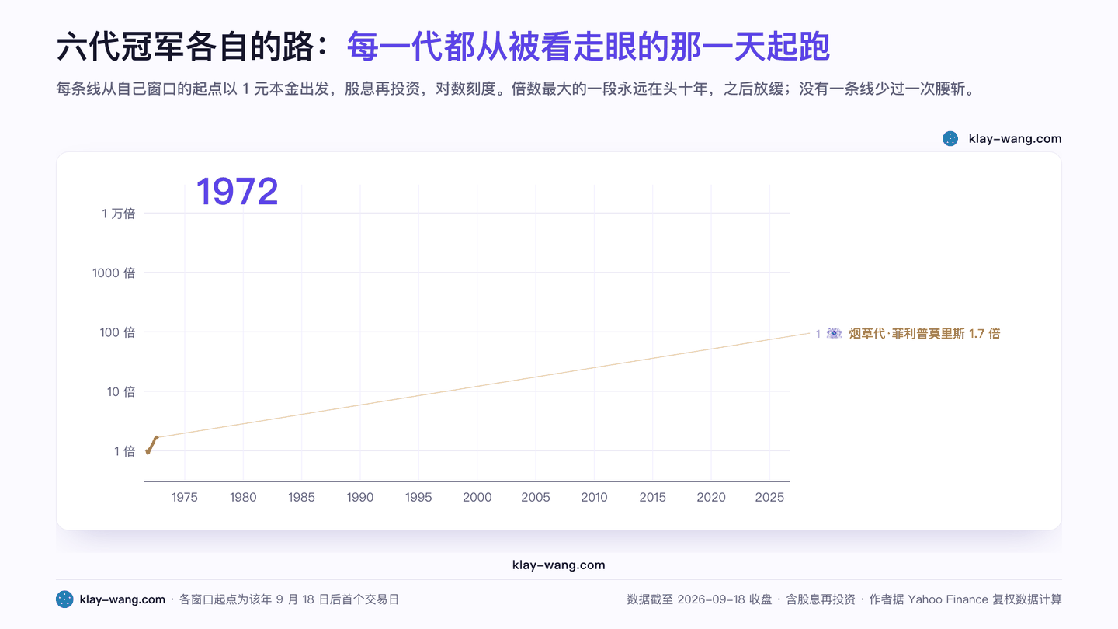Screen dimensions: 1118x629
Task: Click the 1990 x-axis tick label
Action: tap(360, 498)
